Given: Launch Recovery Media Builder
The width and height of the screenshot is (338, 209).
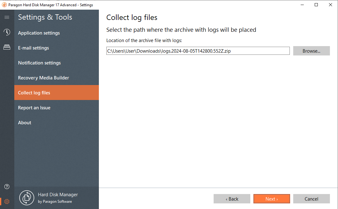Looking at the screenshot, I should 44,78.
